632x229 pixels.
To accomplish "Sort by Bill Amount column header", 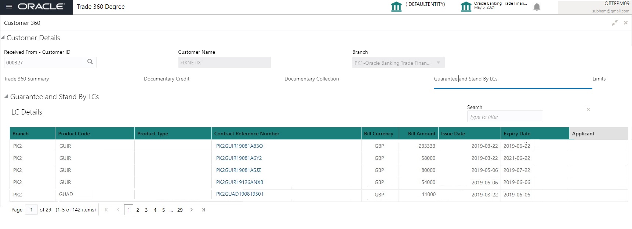I will pyautogui.click(x=418, y=134).
